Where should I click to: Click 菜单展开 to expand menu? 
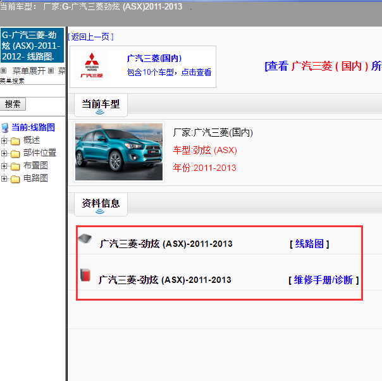[28, 71]
